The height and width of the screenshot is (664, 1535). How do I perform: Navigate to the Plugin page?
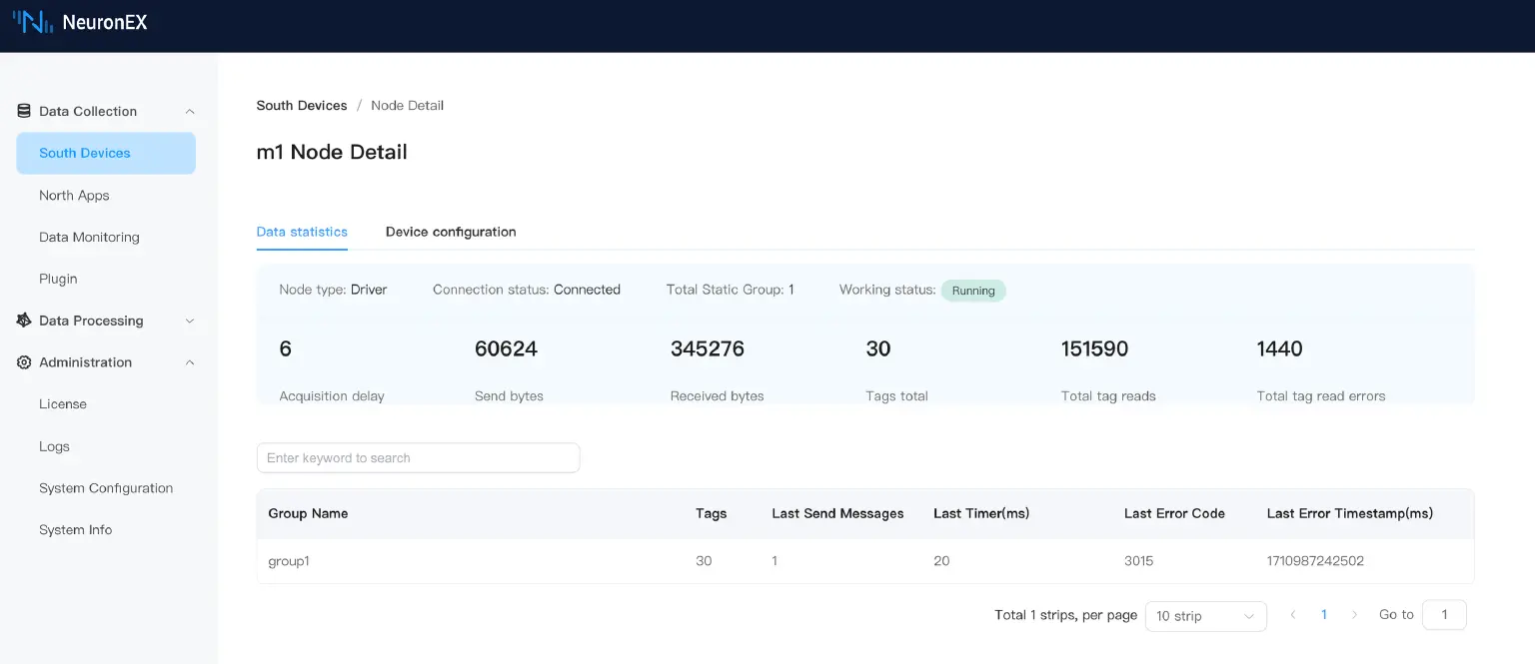(58, 280)
